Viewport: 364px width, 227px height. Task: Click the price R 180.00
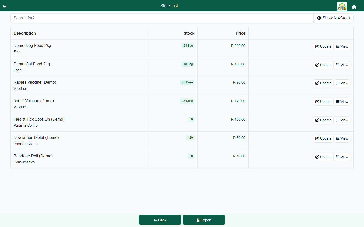coord(238,64)
